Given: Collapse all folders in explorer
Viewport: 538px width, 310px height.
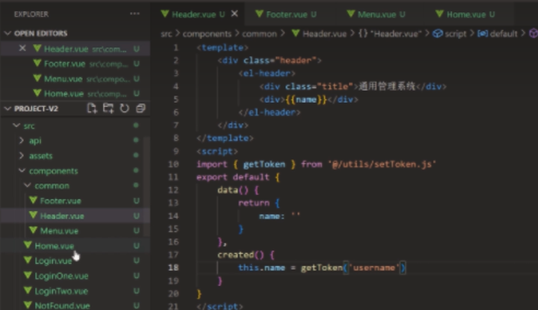Looking at the screenshot, I should click(141, 108).
